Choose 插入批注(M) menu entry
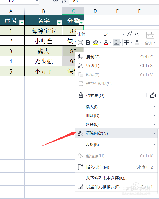Screen dimensions: 159x199 pos(116,167)
